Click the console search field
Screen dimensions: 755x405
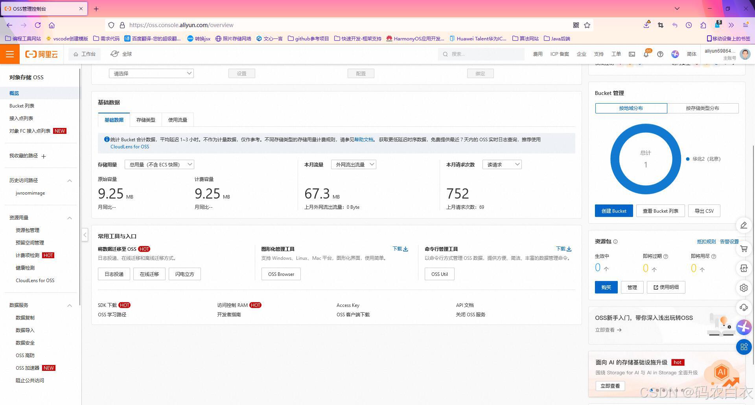pyautogui.click(x=481, y=54)
